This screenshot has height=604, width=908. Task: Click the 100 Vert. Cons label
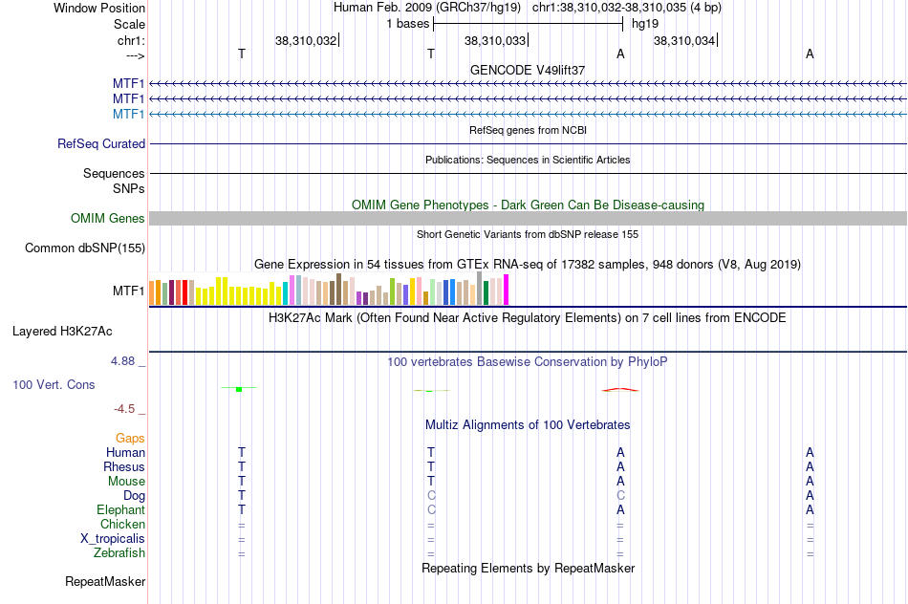[54, 384]
